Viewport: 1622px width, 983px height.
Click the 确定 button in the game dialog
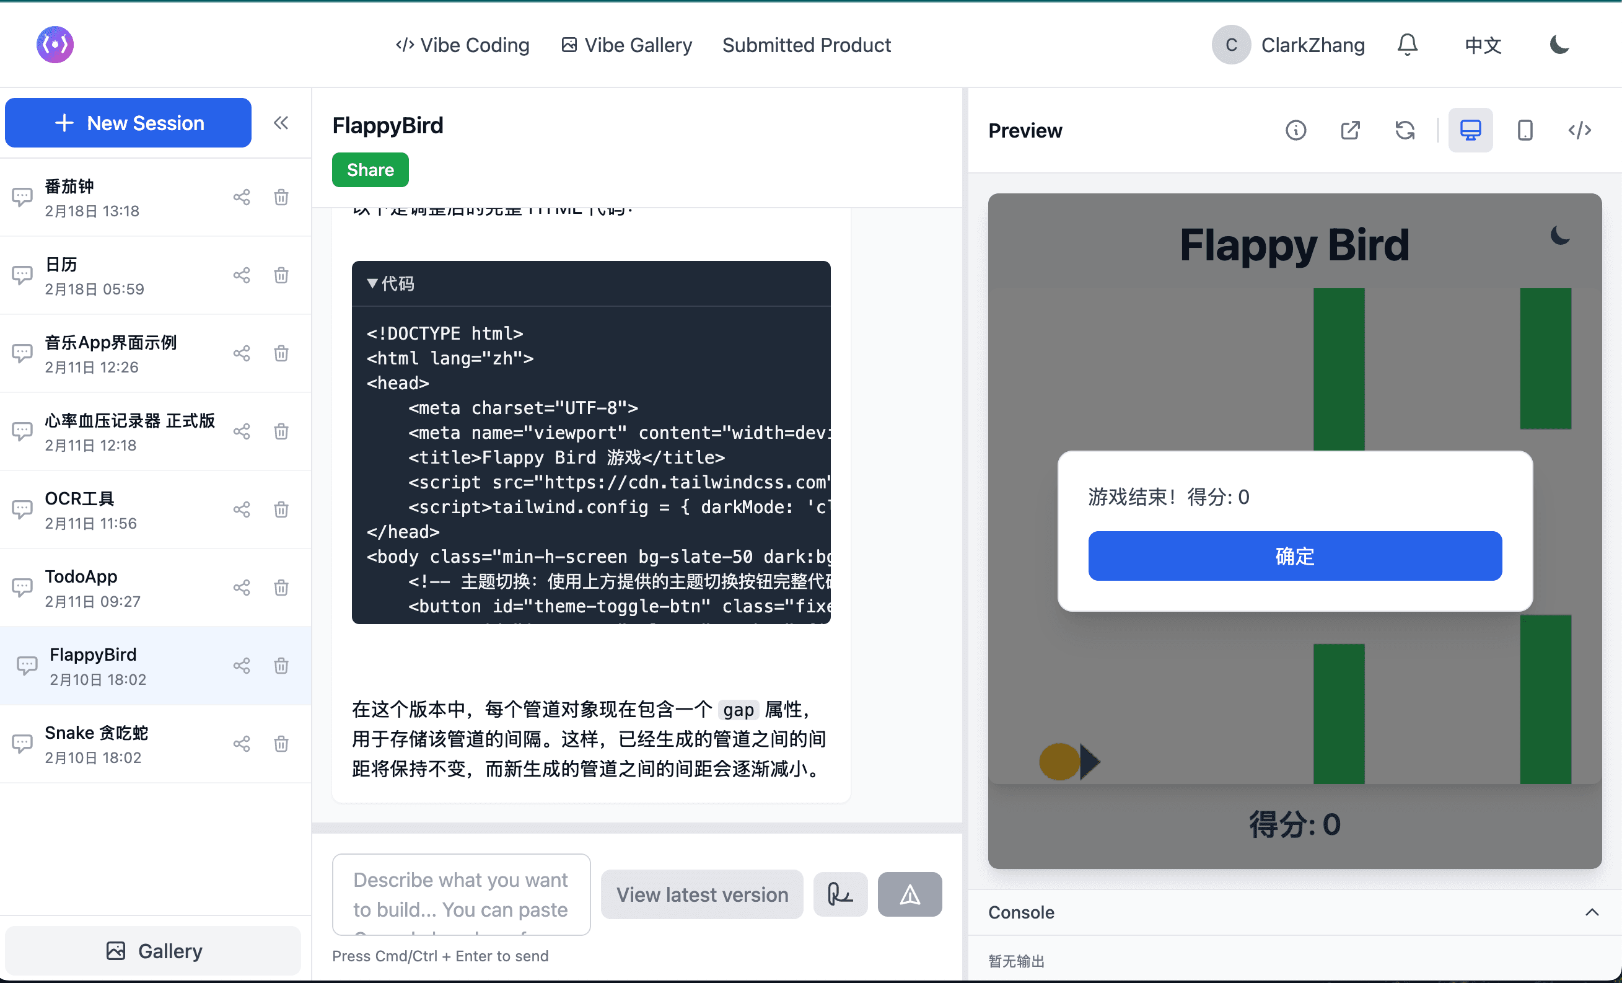click(1294, 556)
